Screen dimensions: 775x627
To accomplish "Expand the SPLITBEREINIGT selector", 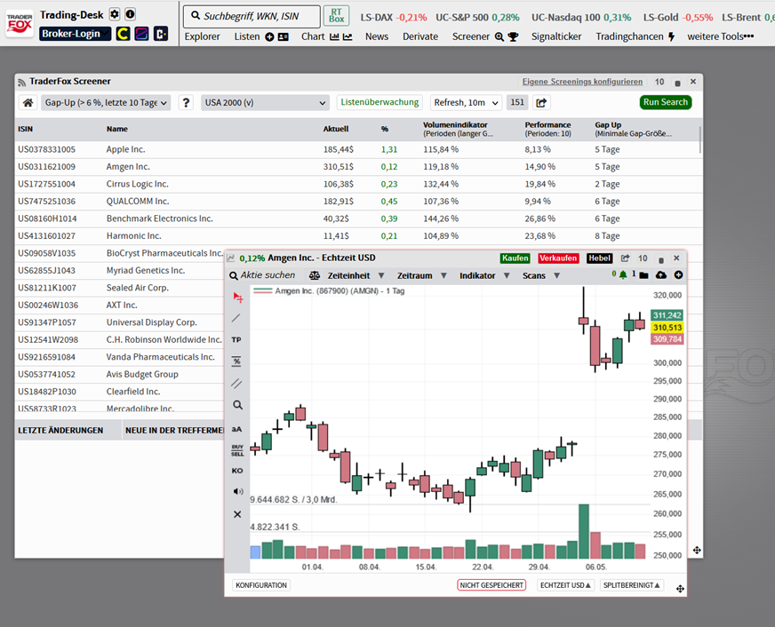I will (632, 585).
